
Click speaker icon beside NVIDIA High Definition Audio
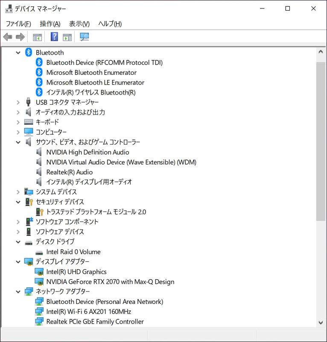click(39, 152)
